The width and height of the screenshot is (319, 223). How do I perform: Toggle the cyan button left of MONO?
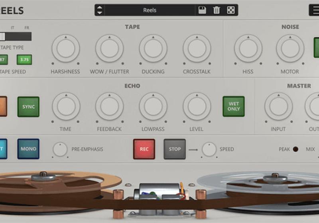tap(3, 149)
